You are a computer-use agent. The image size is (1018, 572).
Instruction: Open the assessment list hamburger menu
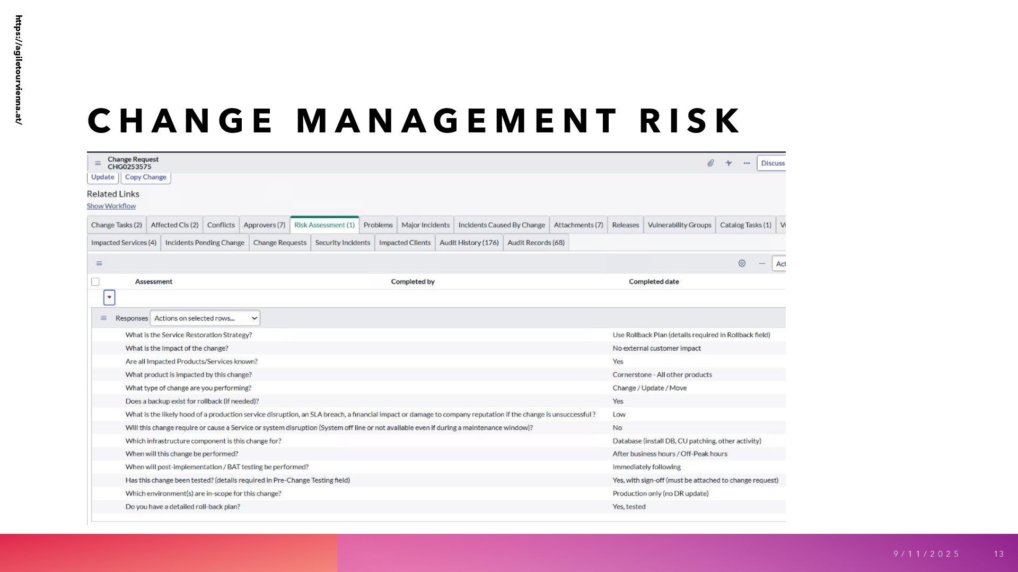coord(99,263)
